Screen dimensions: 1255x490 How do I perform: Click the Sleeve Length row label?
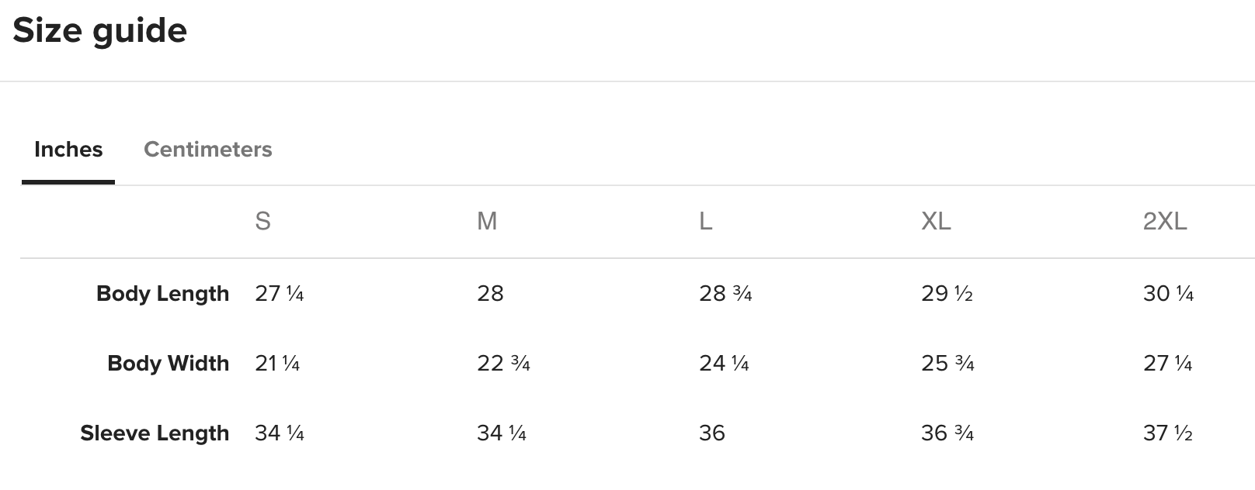[155, 433]
